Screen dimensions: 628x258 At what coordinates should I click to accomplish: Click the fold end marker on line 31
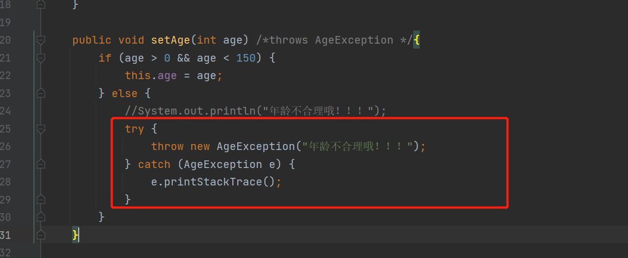pyautogui.click(x=41, y=235)
